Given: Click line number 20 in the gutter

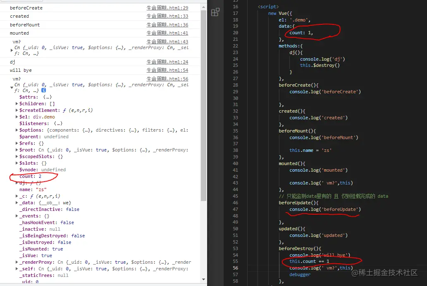Looking at the screenshot, I should (x=235, y=33).
